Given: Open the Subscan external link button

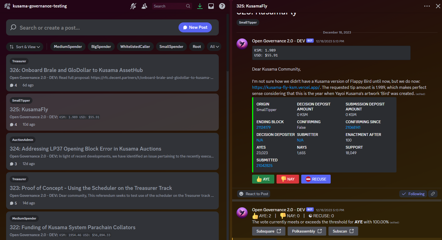Looking at the screenshot, I should pyautogui.click(x=343, y=231).
